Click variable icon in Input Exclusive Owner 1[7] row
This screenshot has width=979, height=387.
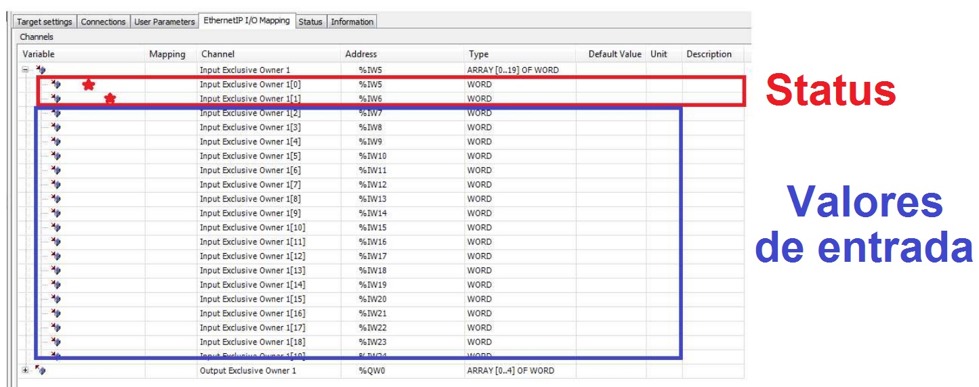click(x=56, y=184)
